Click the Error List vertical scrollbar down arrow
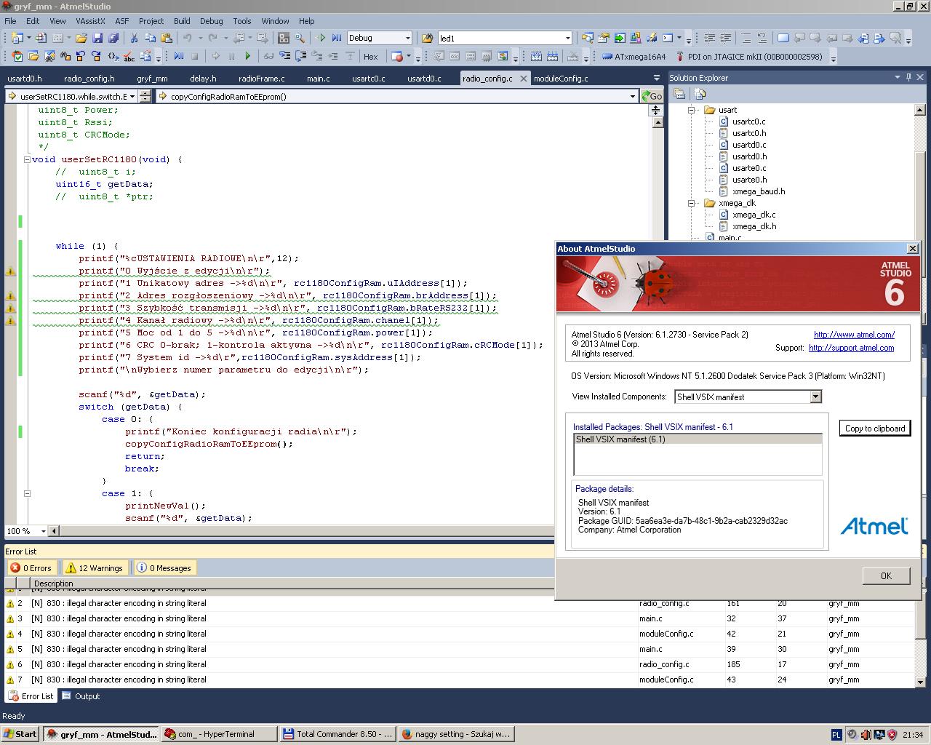The height and width of the screenshot is (745, 931). (920, 682)
